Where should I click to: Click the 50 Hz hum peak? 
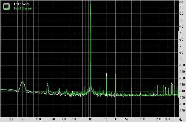22,81
